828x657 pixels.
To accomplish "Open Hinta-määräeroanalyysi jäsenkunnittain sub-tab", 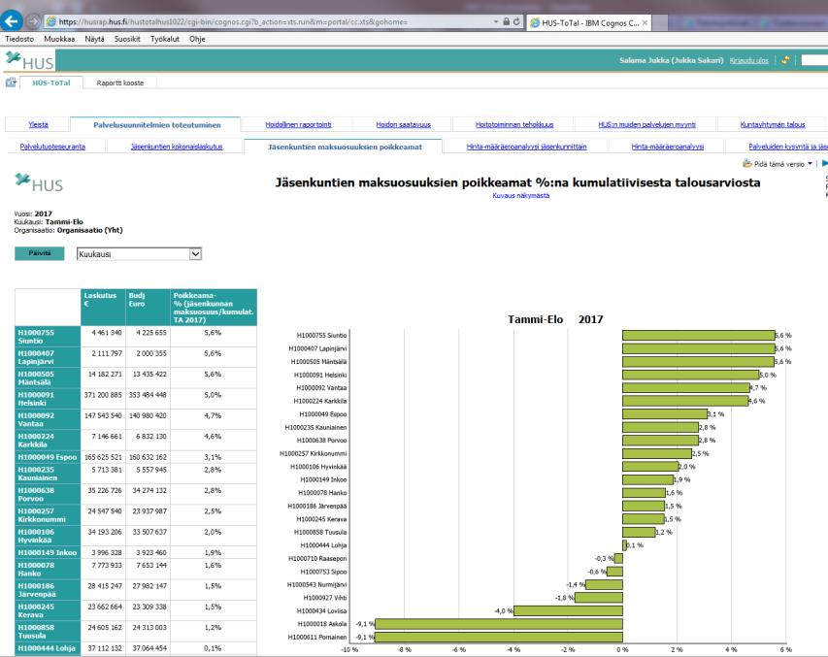I will pyautogui.click(x=526, y=147).
